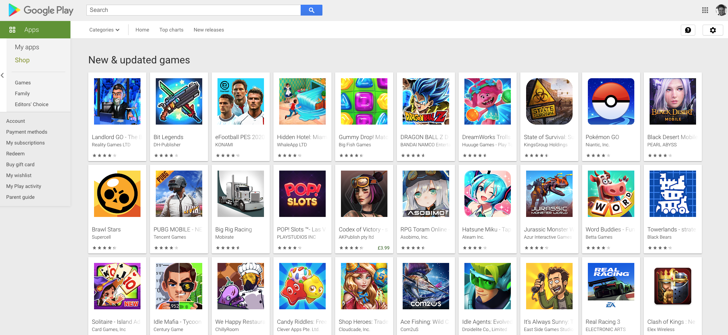Open the PUBG MOBILE app icon
728x335 pixels.
[x=179, y=194]
